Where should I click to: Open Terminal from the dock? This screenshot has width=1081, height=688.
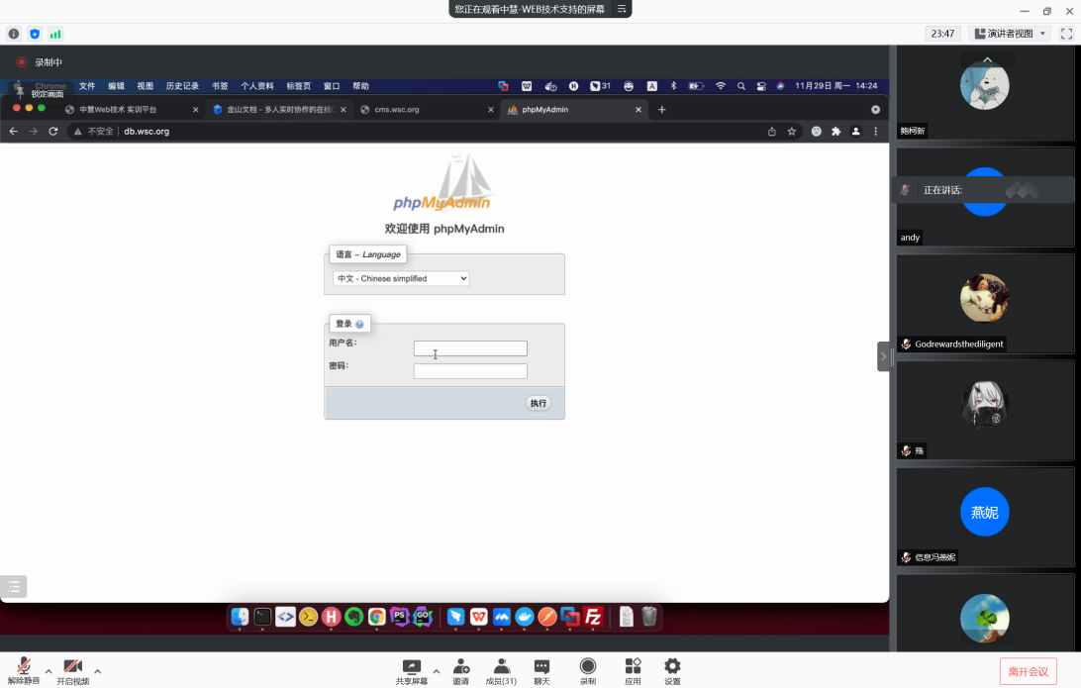pyautogui.click(x=262, y=617)
